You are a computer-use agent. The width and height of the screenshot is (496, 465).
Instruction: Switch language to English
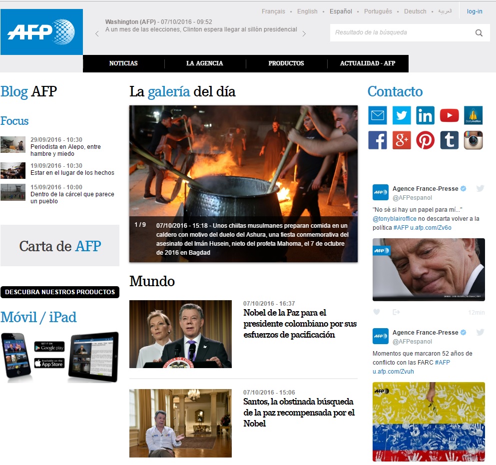point(307,11)
